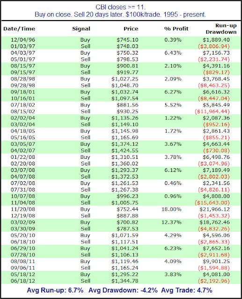242x299 pixels.
Task: Select the 18.00% profit value
Action: [171, 209]
